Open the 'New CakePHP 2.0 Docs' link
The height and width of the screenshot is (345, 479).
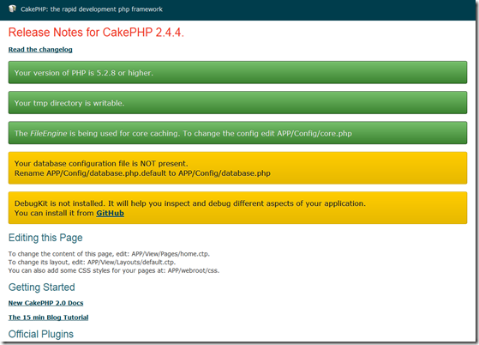[45, 303]
